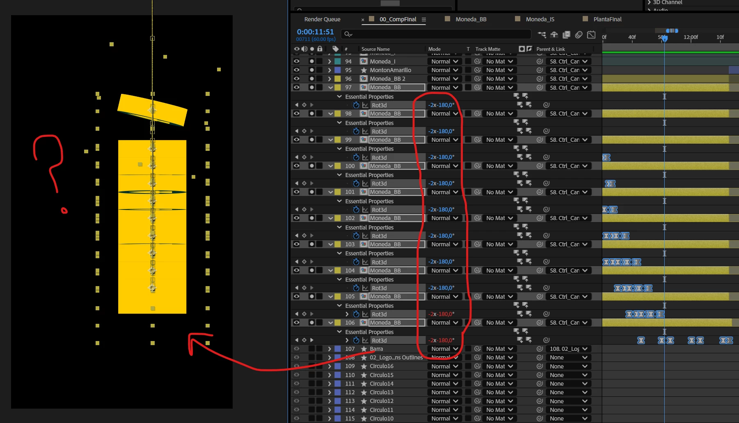Expand the Barra layer 107
This screenshot has height=423, width=739.
click(329, 349)
